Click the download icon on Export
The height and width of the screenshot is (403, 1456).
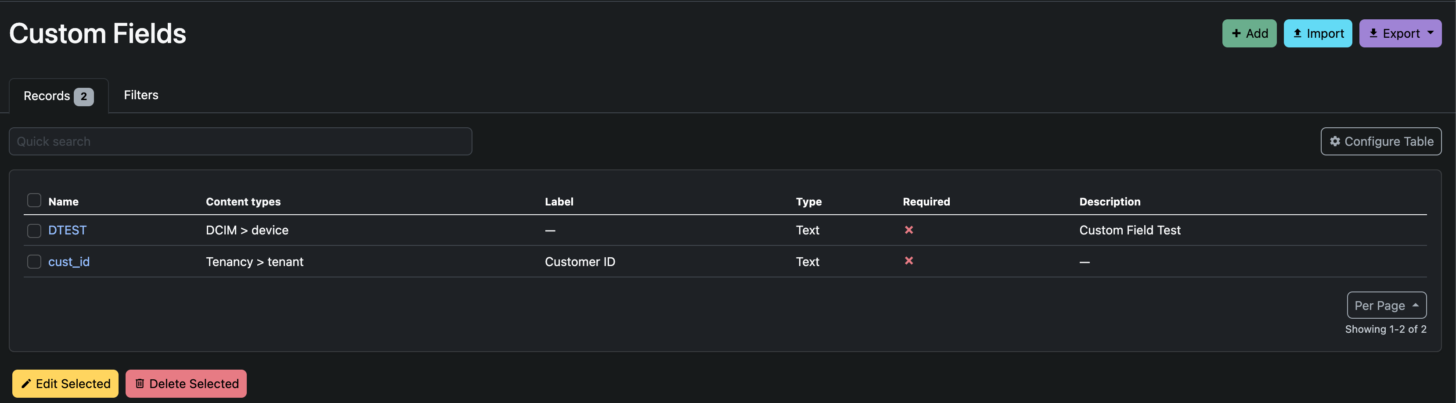[x=1373, y=33]
